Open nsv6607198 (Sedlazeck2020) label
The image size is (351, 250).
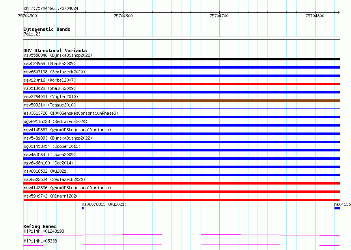click(x=54, y=72)
